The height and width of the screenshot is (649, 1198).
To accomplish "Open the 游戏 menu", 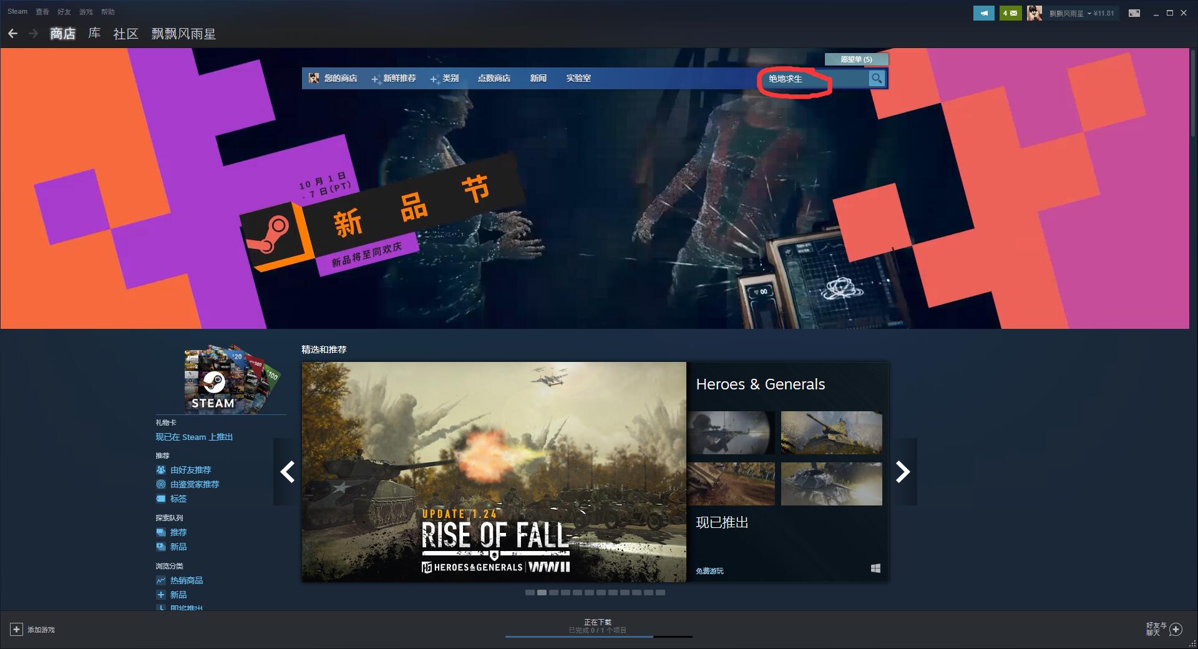I will pos(86,12).
